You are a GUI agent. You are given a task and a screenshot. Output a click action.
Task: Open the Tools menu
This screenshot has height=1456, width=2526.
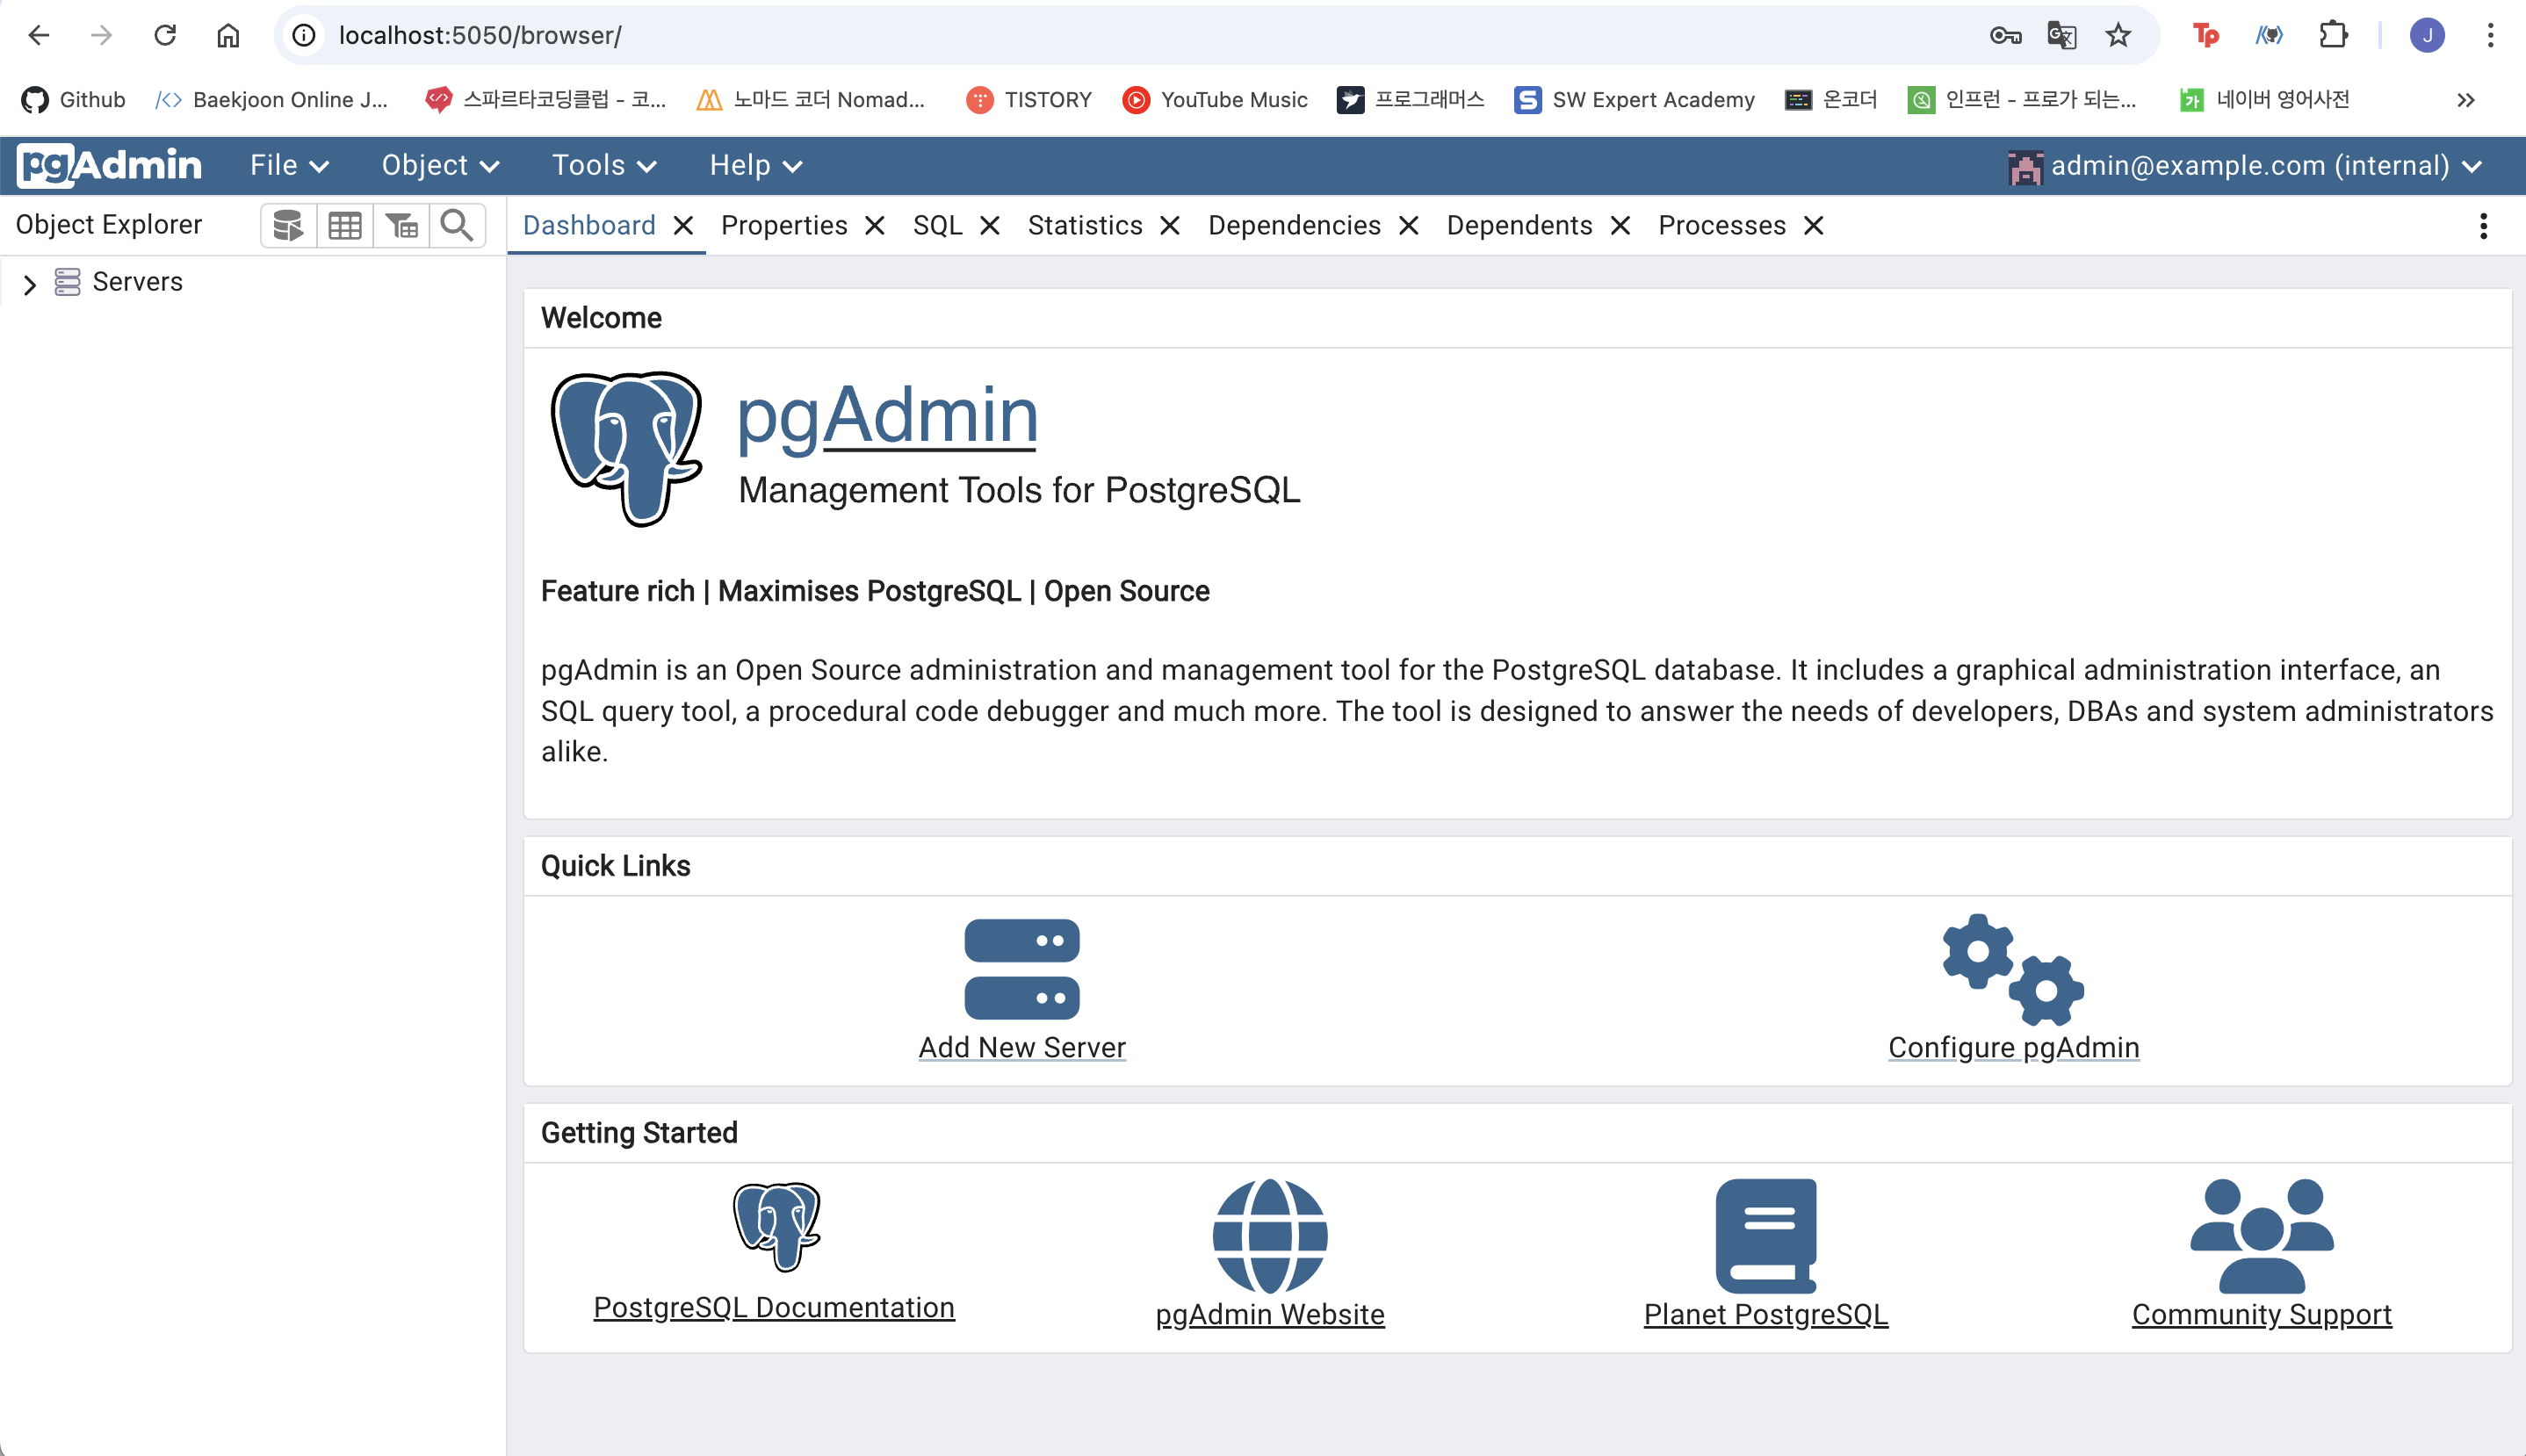603,165
